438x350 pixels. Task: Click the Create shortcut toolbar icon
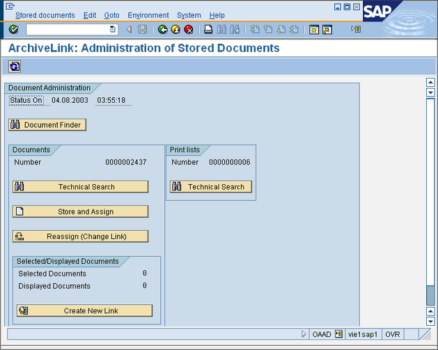pyautogui.click(x=327, y=29)
